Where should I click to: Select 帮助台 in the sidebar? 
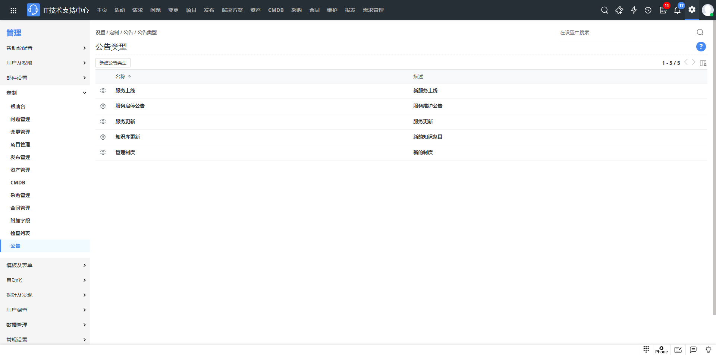(x=18, y=107)
